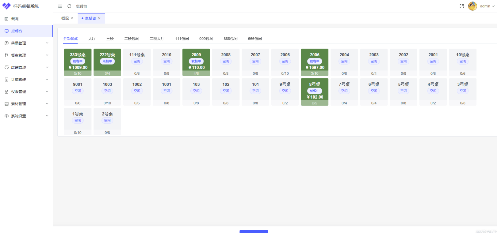Open 概况 in the sidebar

pos(15,19)
